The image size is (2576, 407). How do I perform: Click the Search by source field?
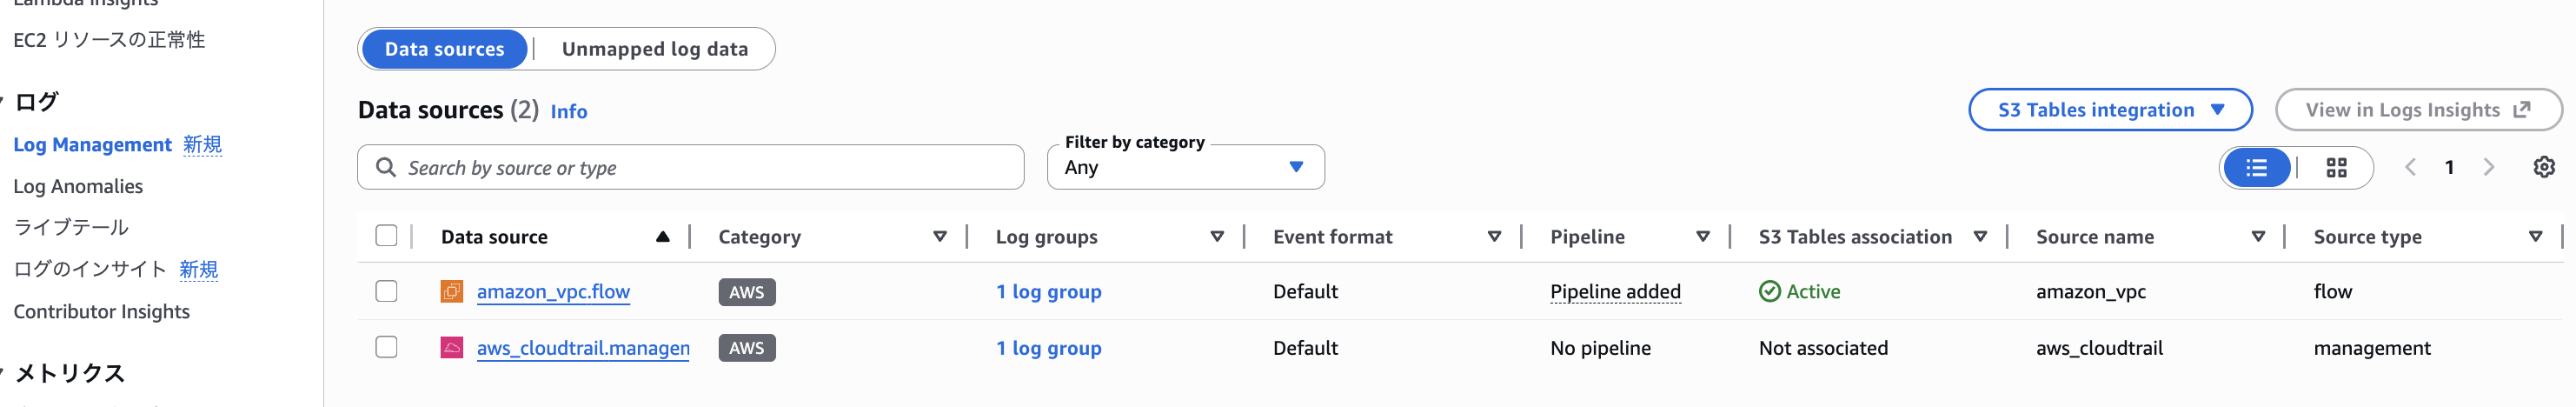pos(700,168)
